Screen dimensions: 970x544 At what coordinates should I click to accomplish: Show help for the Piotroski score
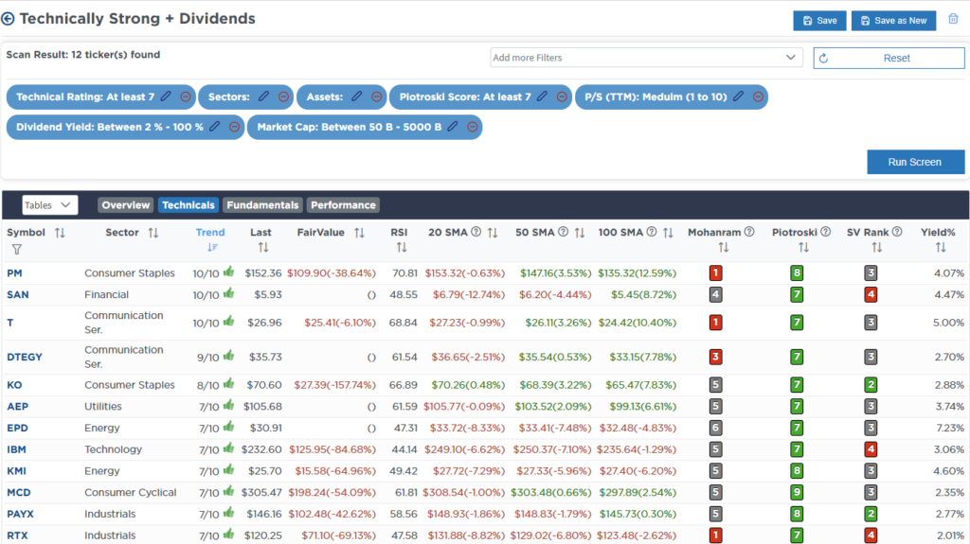(x=825, y=232)
